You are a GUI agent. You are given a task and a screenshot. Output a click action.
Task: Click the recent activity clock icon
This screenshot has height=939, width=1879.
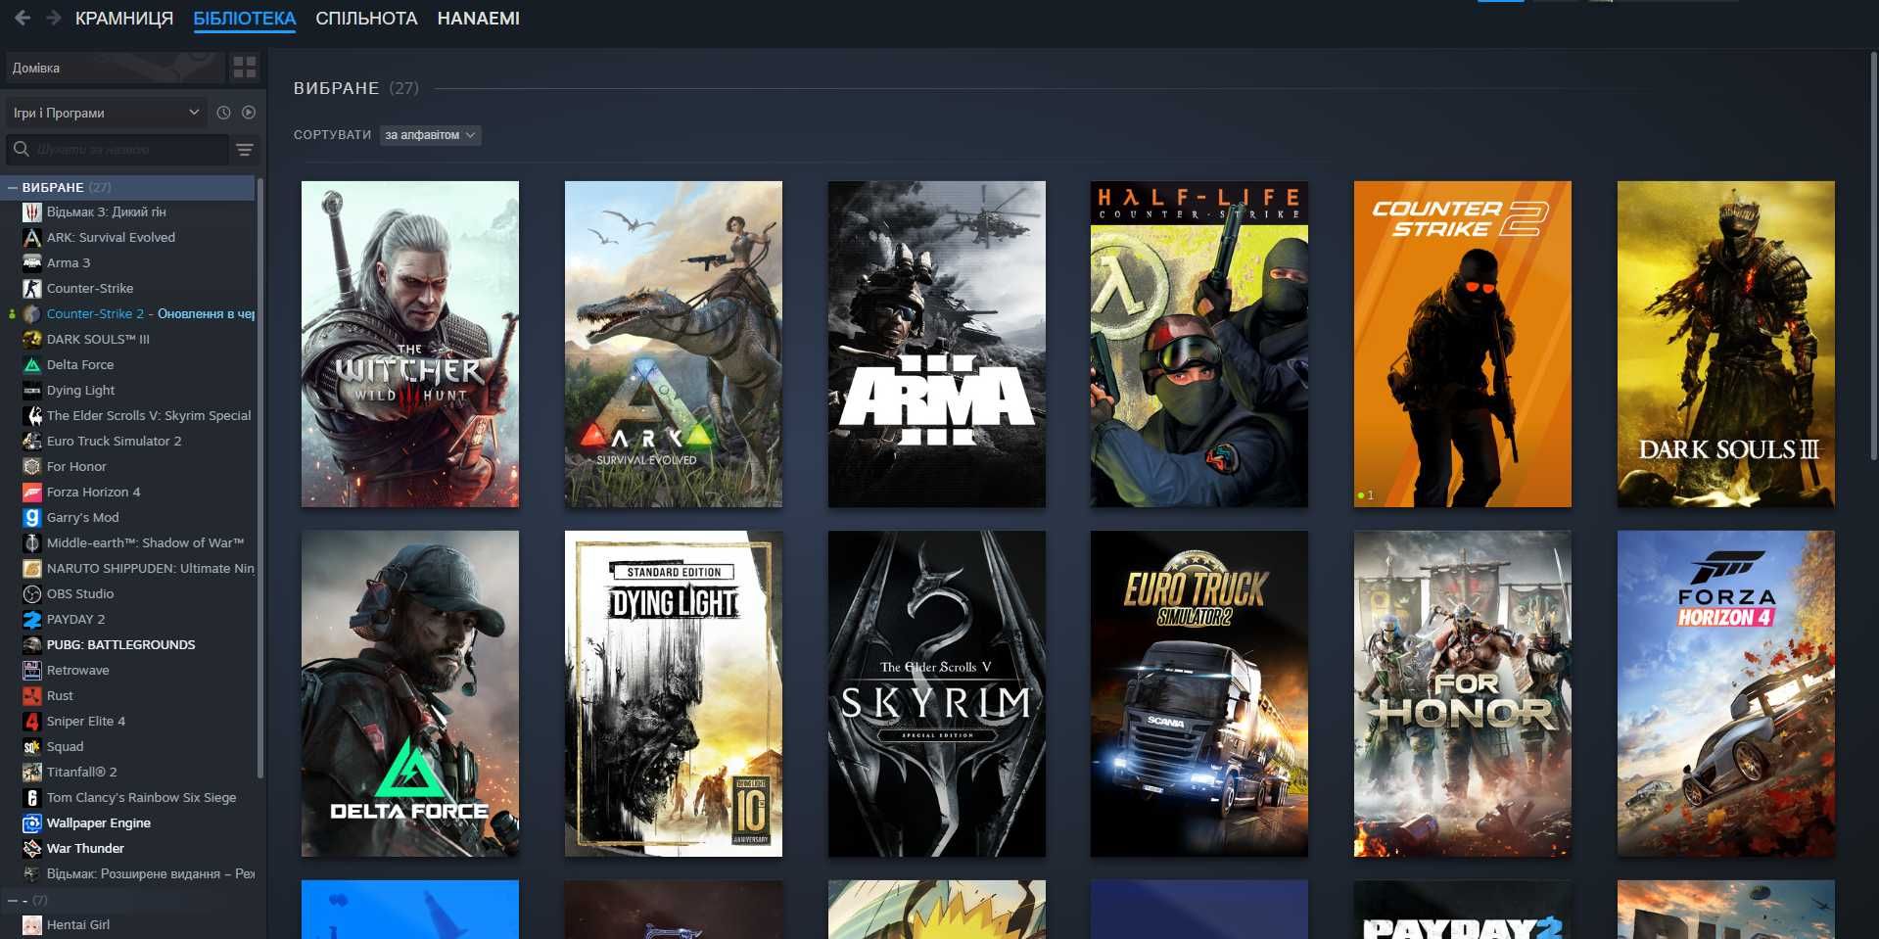coord(223,113)
